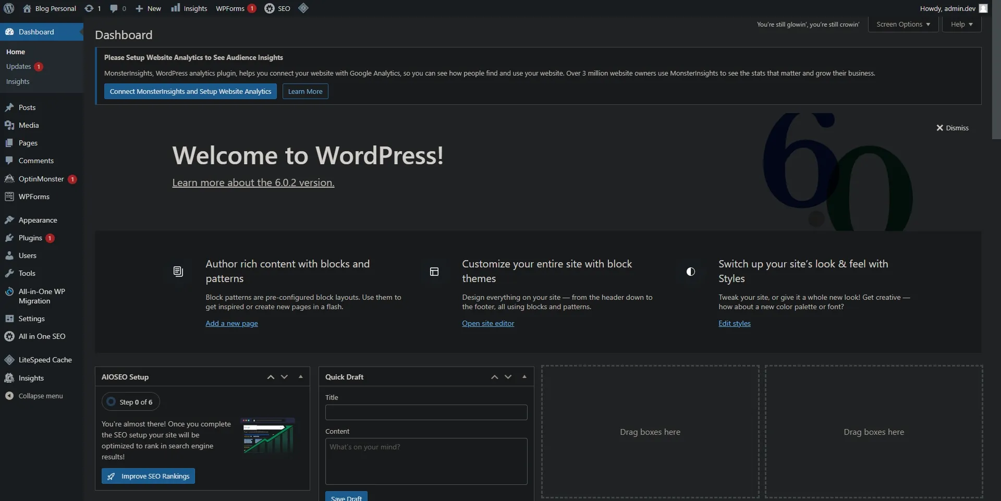This screenshot has height=501, width=1001.
Task: Click the Media icon in sidebar
Action: [9, 125]
